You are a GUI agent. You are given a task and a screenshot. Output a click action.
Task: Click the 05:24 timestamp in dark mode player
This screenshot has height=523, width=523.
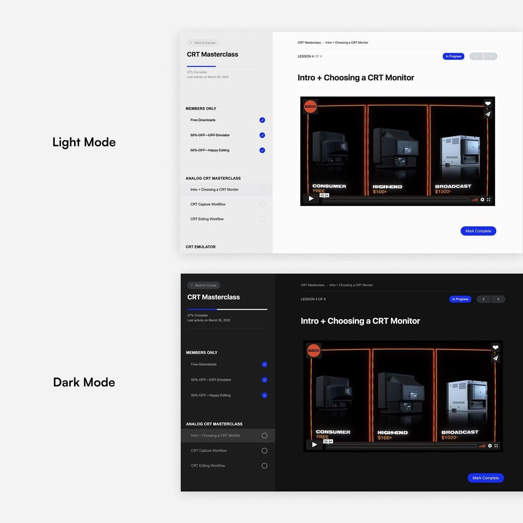pos(328,441)
